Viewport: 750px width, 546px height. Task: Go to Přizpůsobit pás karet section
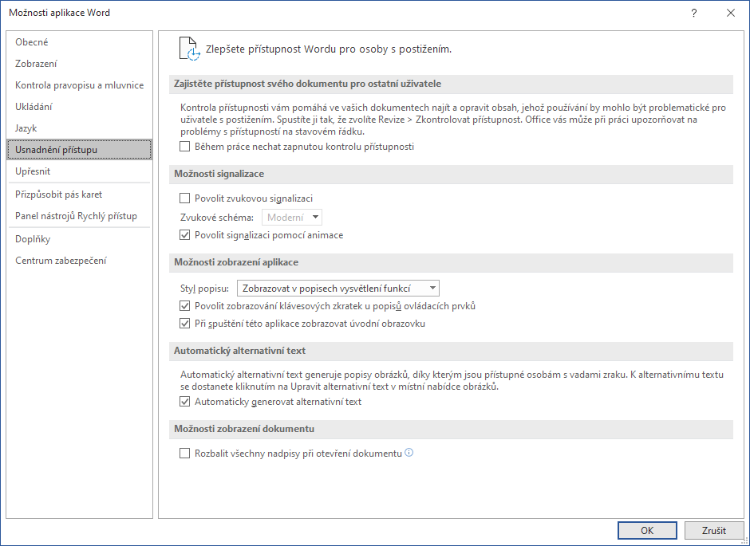[x=58, y=194]
